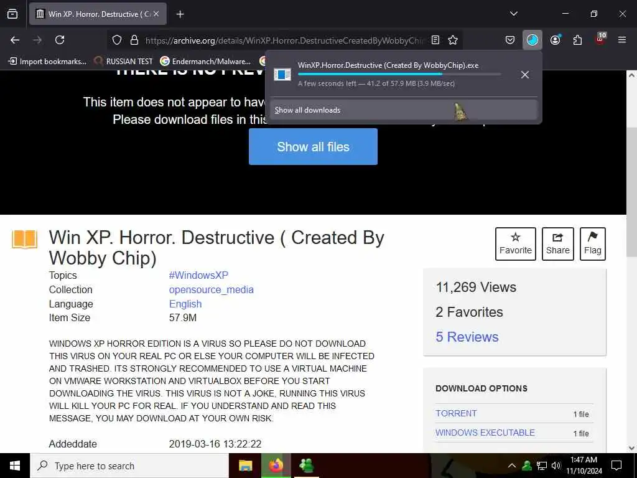Viewport: 637px width, 478px height.
Task: Favorite this archive item
Action: click(x=515, y=244)
